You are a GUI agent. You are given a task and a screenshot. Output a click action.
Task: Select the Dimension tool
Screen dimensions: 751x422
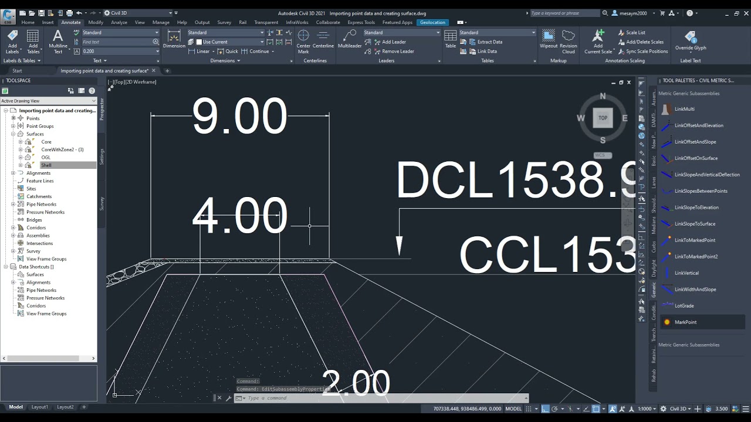click(174, 39)
